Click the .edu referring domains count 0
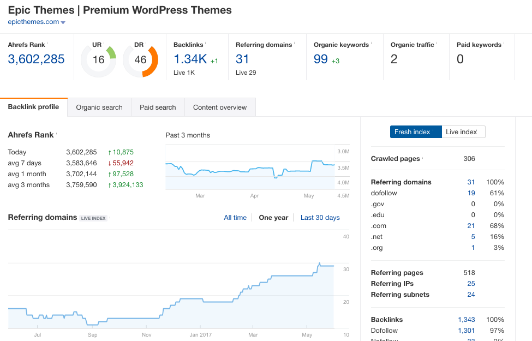The width and height of the screenshot is (532, 341). coord(473,214)
